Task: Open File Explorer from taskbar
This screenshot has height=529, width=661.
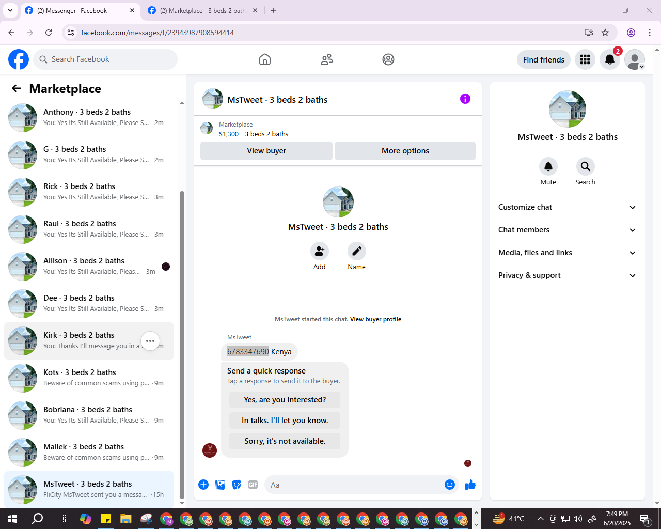Action: 126,519
